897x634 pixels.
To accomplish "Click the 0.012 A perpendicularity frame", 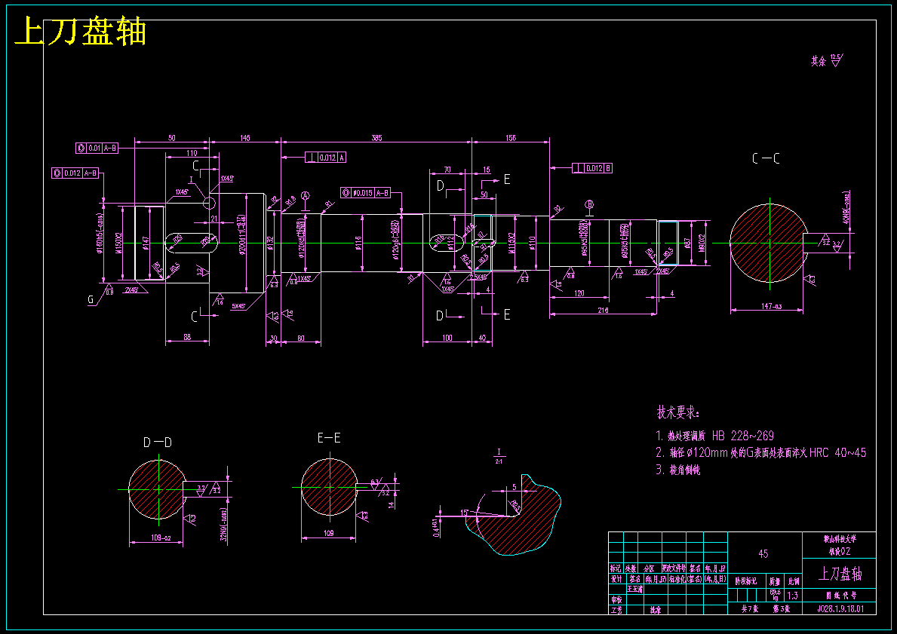I will (325, 158).
